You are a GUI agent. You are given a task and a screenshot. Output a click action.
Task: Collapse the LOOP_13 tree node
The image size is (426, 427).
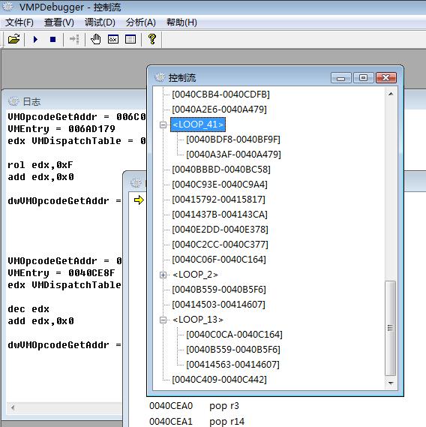(163, 320)
